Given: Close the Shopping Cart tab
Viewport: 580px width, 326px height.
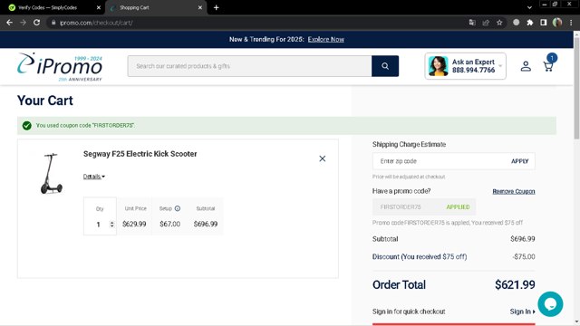Looking at the screenshot, I should (x=199, y=7).
